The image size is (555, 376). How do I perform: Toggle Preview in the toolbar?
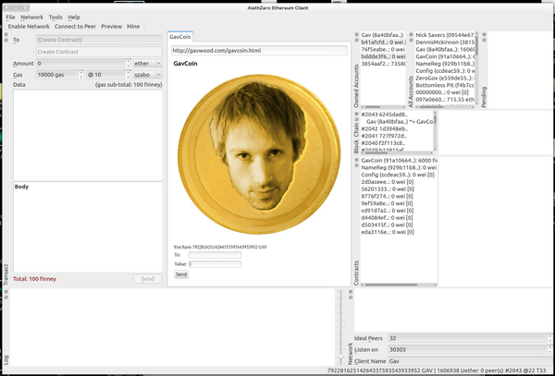[112, 27]
